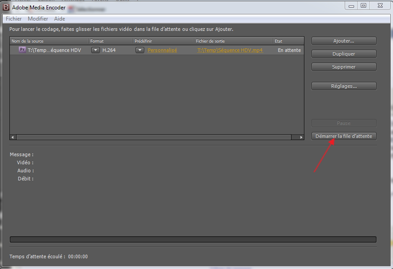Click the Adobe Media Encoder title bar icon
The width and height of the screenshot is (393, 269).
pyautogui.click(x=6, y=7)
